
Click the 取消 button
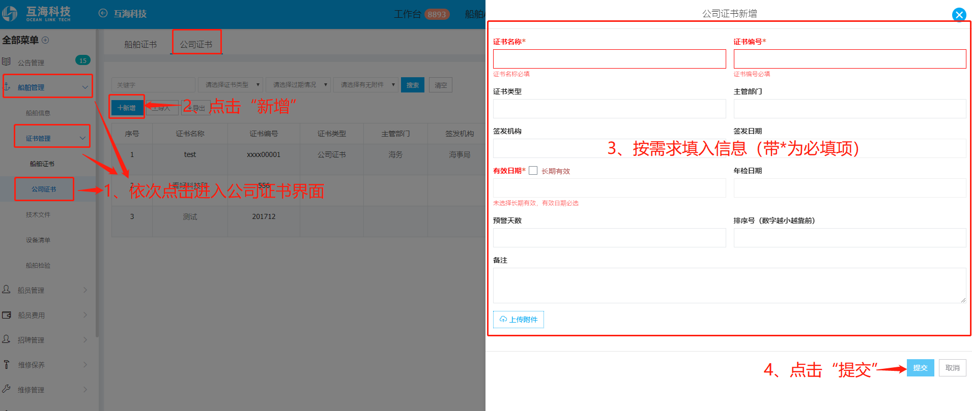pyautogui.click(x=952, y=368)
